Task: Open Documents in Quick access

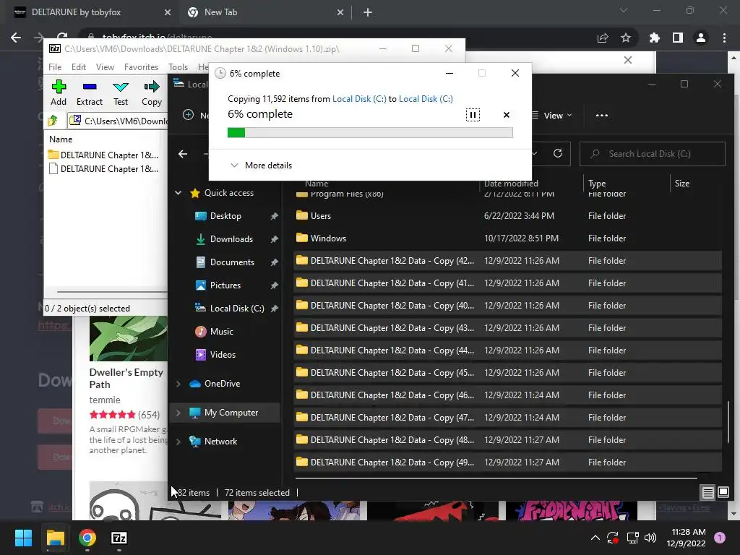Action: 232,262
